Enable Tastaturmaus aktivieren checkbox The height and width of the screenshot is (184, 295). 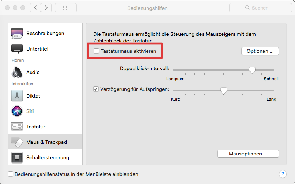(x=96, y=51)
